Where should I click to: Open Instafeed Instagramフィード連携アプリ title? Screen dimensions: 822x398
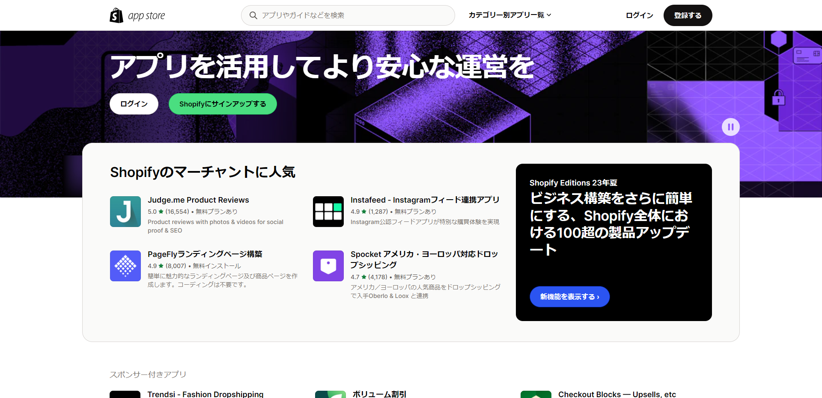coord(425,200)
